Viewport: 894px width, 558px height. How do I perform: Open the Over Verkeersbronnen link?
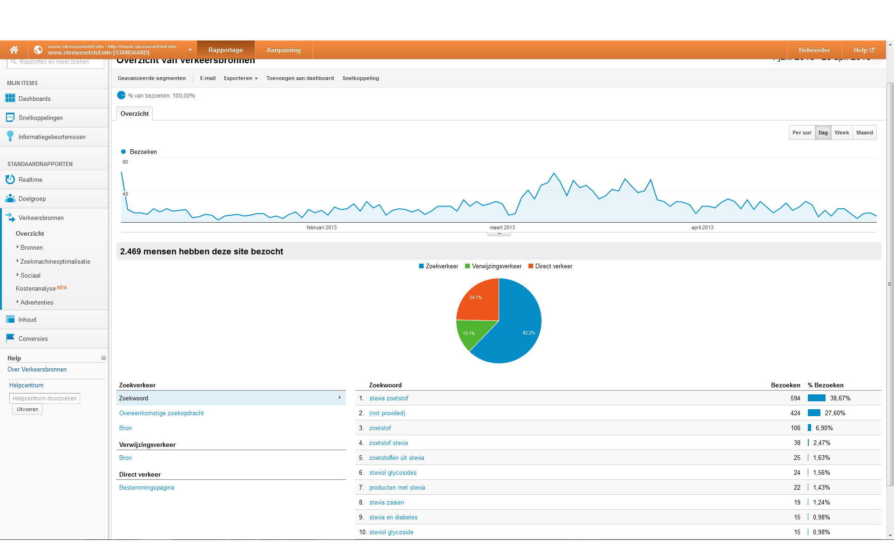tap(37, 369)
